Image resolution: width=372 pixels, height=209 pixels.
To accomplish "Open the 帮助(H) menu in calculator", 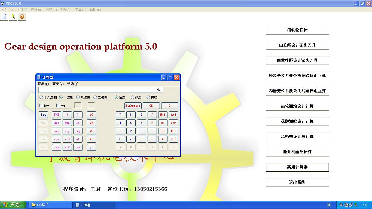I will pos(73,84).
